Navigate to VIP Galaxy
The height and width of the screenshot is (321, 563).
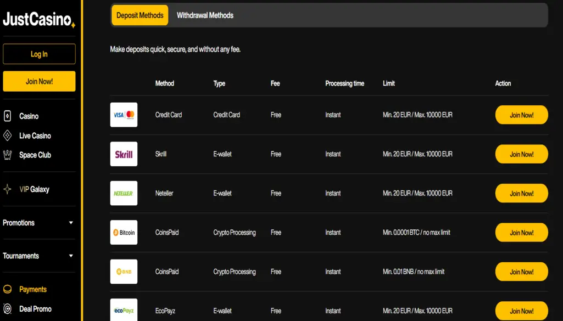(x=34, y=189)
